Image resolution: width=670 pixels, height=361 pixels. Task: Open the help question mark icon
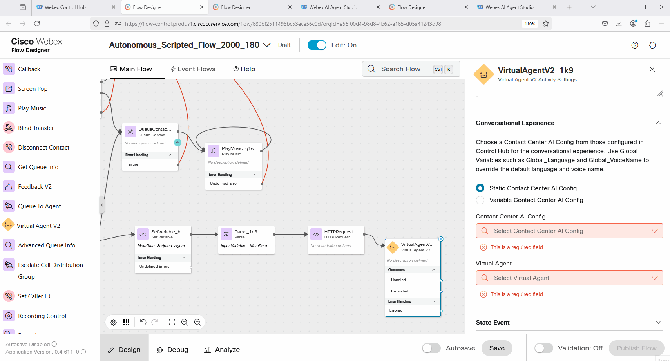pos(635,45)
